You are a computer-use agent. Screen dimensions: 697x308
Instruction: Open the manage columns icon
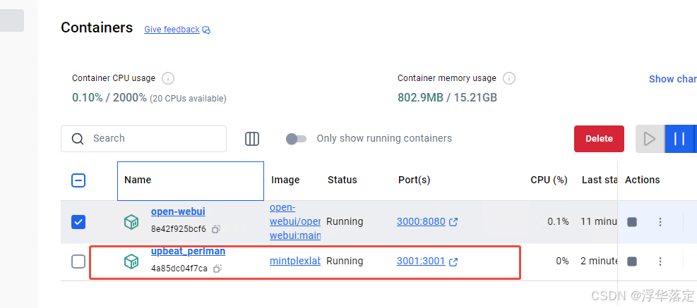coord(252,139)
